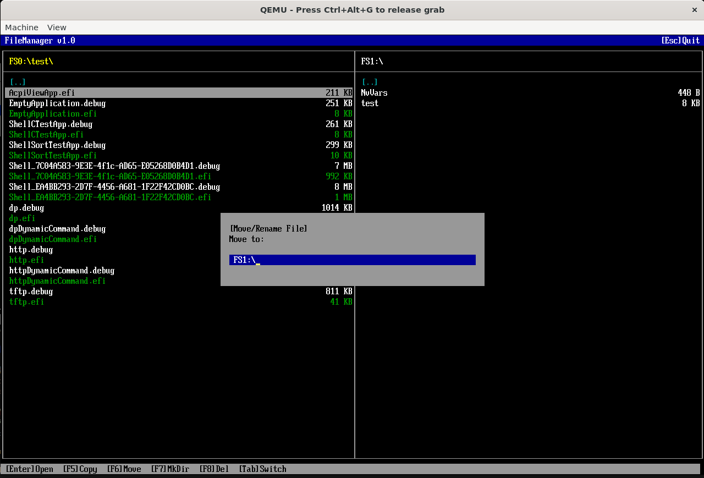Click the Move to path input field

352,260
